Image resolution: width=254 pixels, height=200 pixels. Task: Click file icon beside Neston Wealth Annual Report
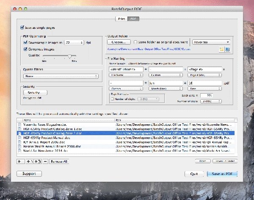pyautogui.click(x=19, y=146)
